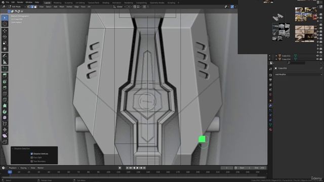
Task: Open the Marker menu in timeline
Action: click(40, 168)
